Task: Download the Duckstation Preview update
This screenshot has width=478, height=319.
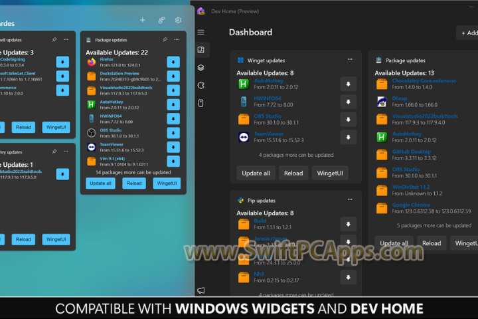Action: tap(173, 76)
